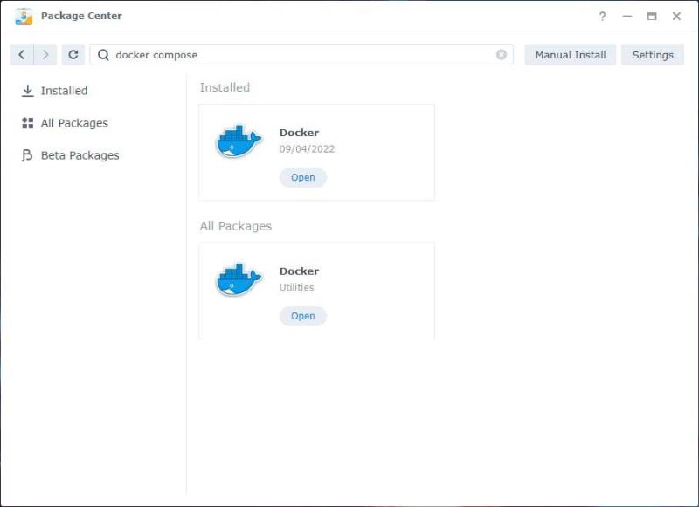Select Installed in the sidebar
This screenshot has height=507, width=699.
click(63, 90)
